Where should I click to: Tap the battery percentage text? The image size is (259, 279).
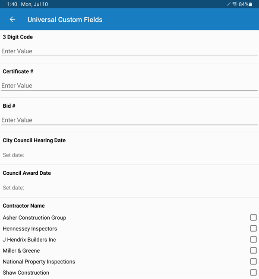click(x=243, y=4)
